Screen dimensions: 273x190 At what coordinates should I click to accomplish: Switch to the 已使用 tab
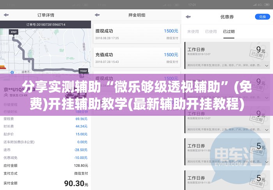211,31
